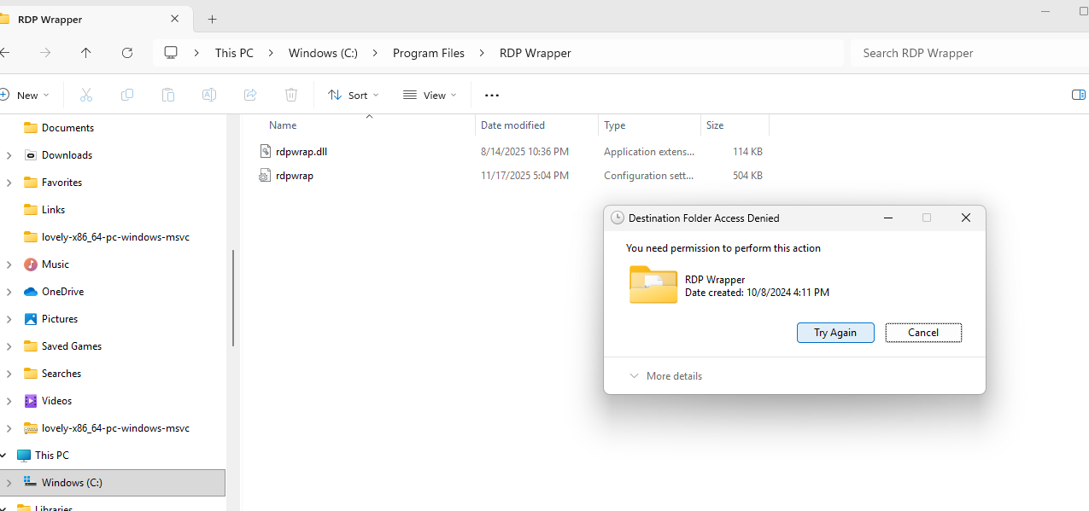Click RDP Wrapper in the address bar

tap(536, 53)
